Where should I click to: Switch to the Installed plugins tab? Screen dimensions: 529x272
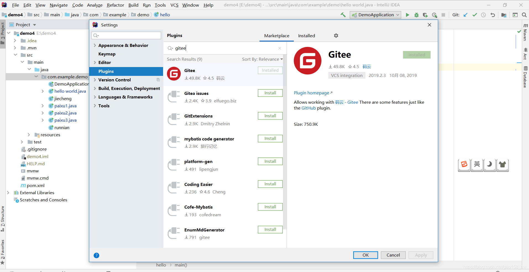(x=307, y=36)
